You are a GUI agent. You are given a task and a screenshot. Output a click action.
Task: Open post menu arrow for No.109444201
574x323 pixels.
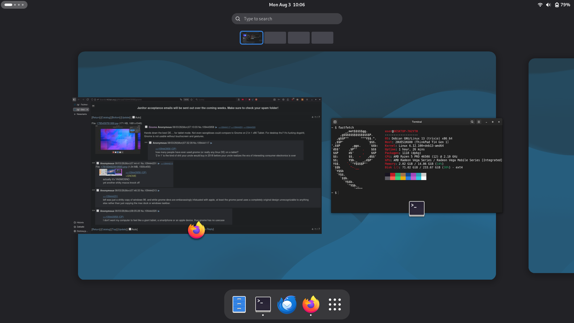click(159, 164)
